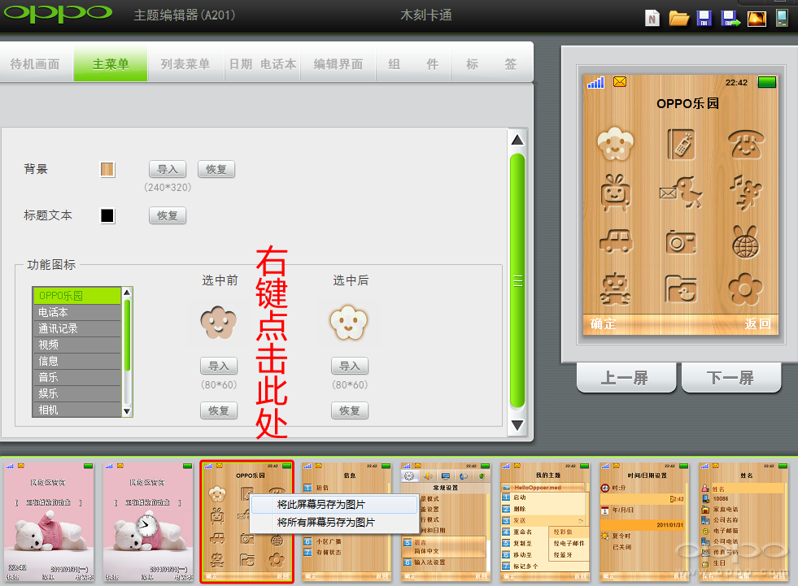Select 相机 in the 功能图标 list

click(77, 410)
